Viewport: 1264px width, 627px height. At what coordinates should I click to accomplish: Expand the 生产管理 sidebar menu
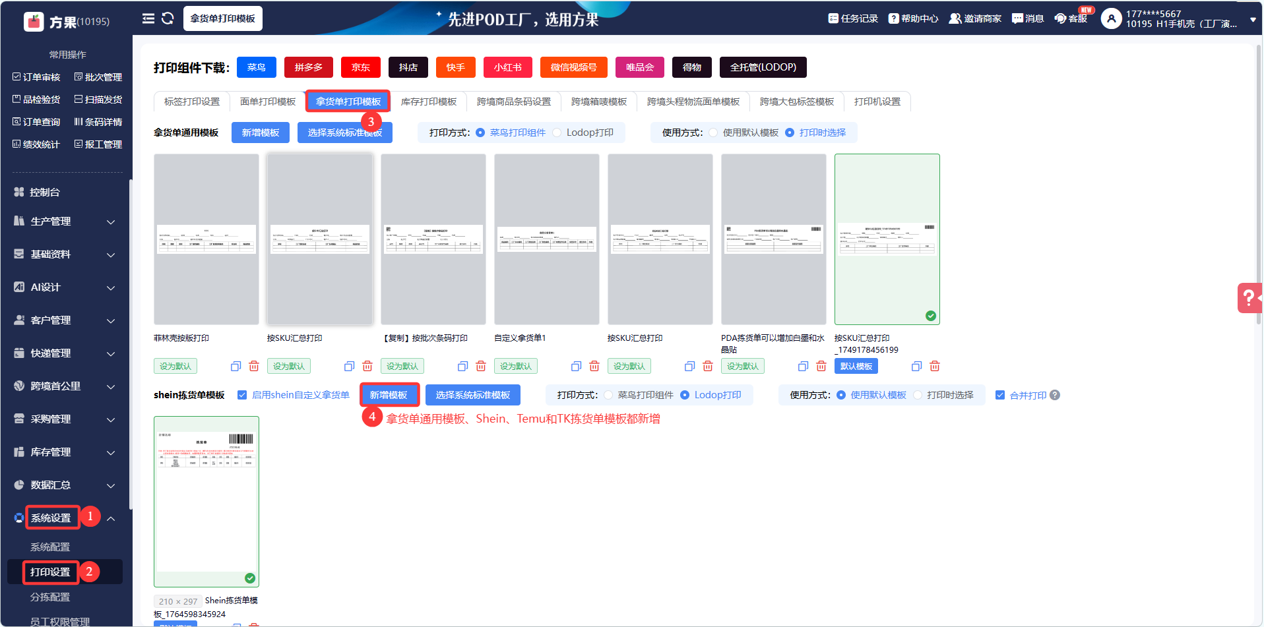pyautogui.click(x=65, y=222)
